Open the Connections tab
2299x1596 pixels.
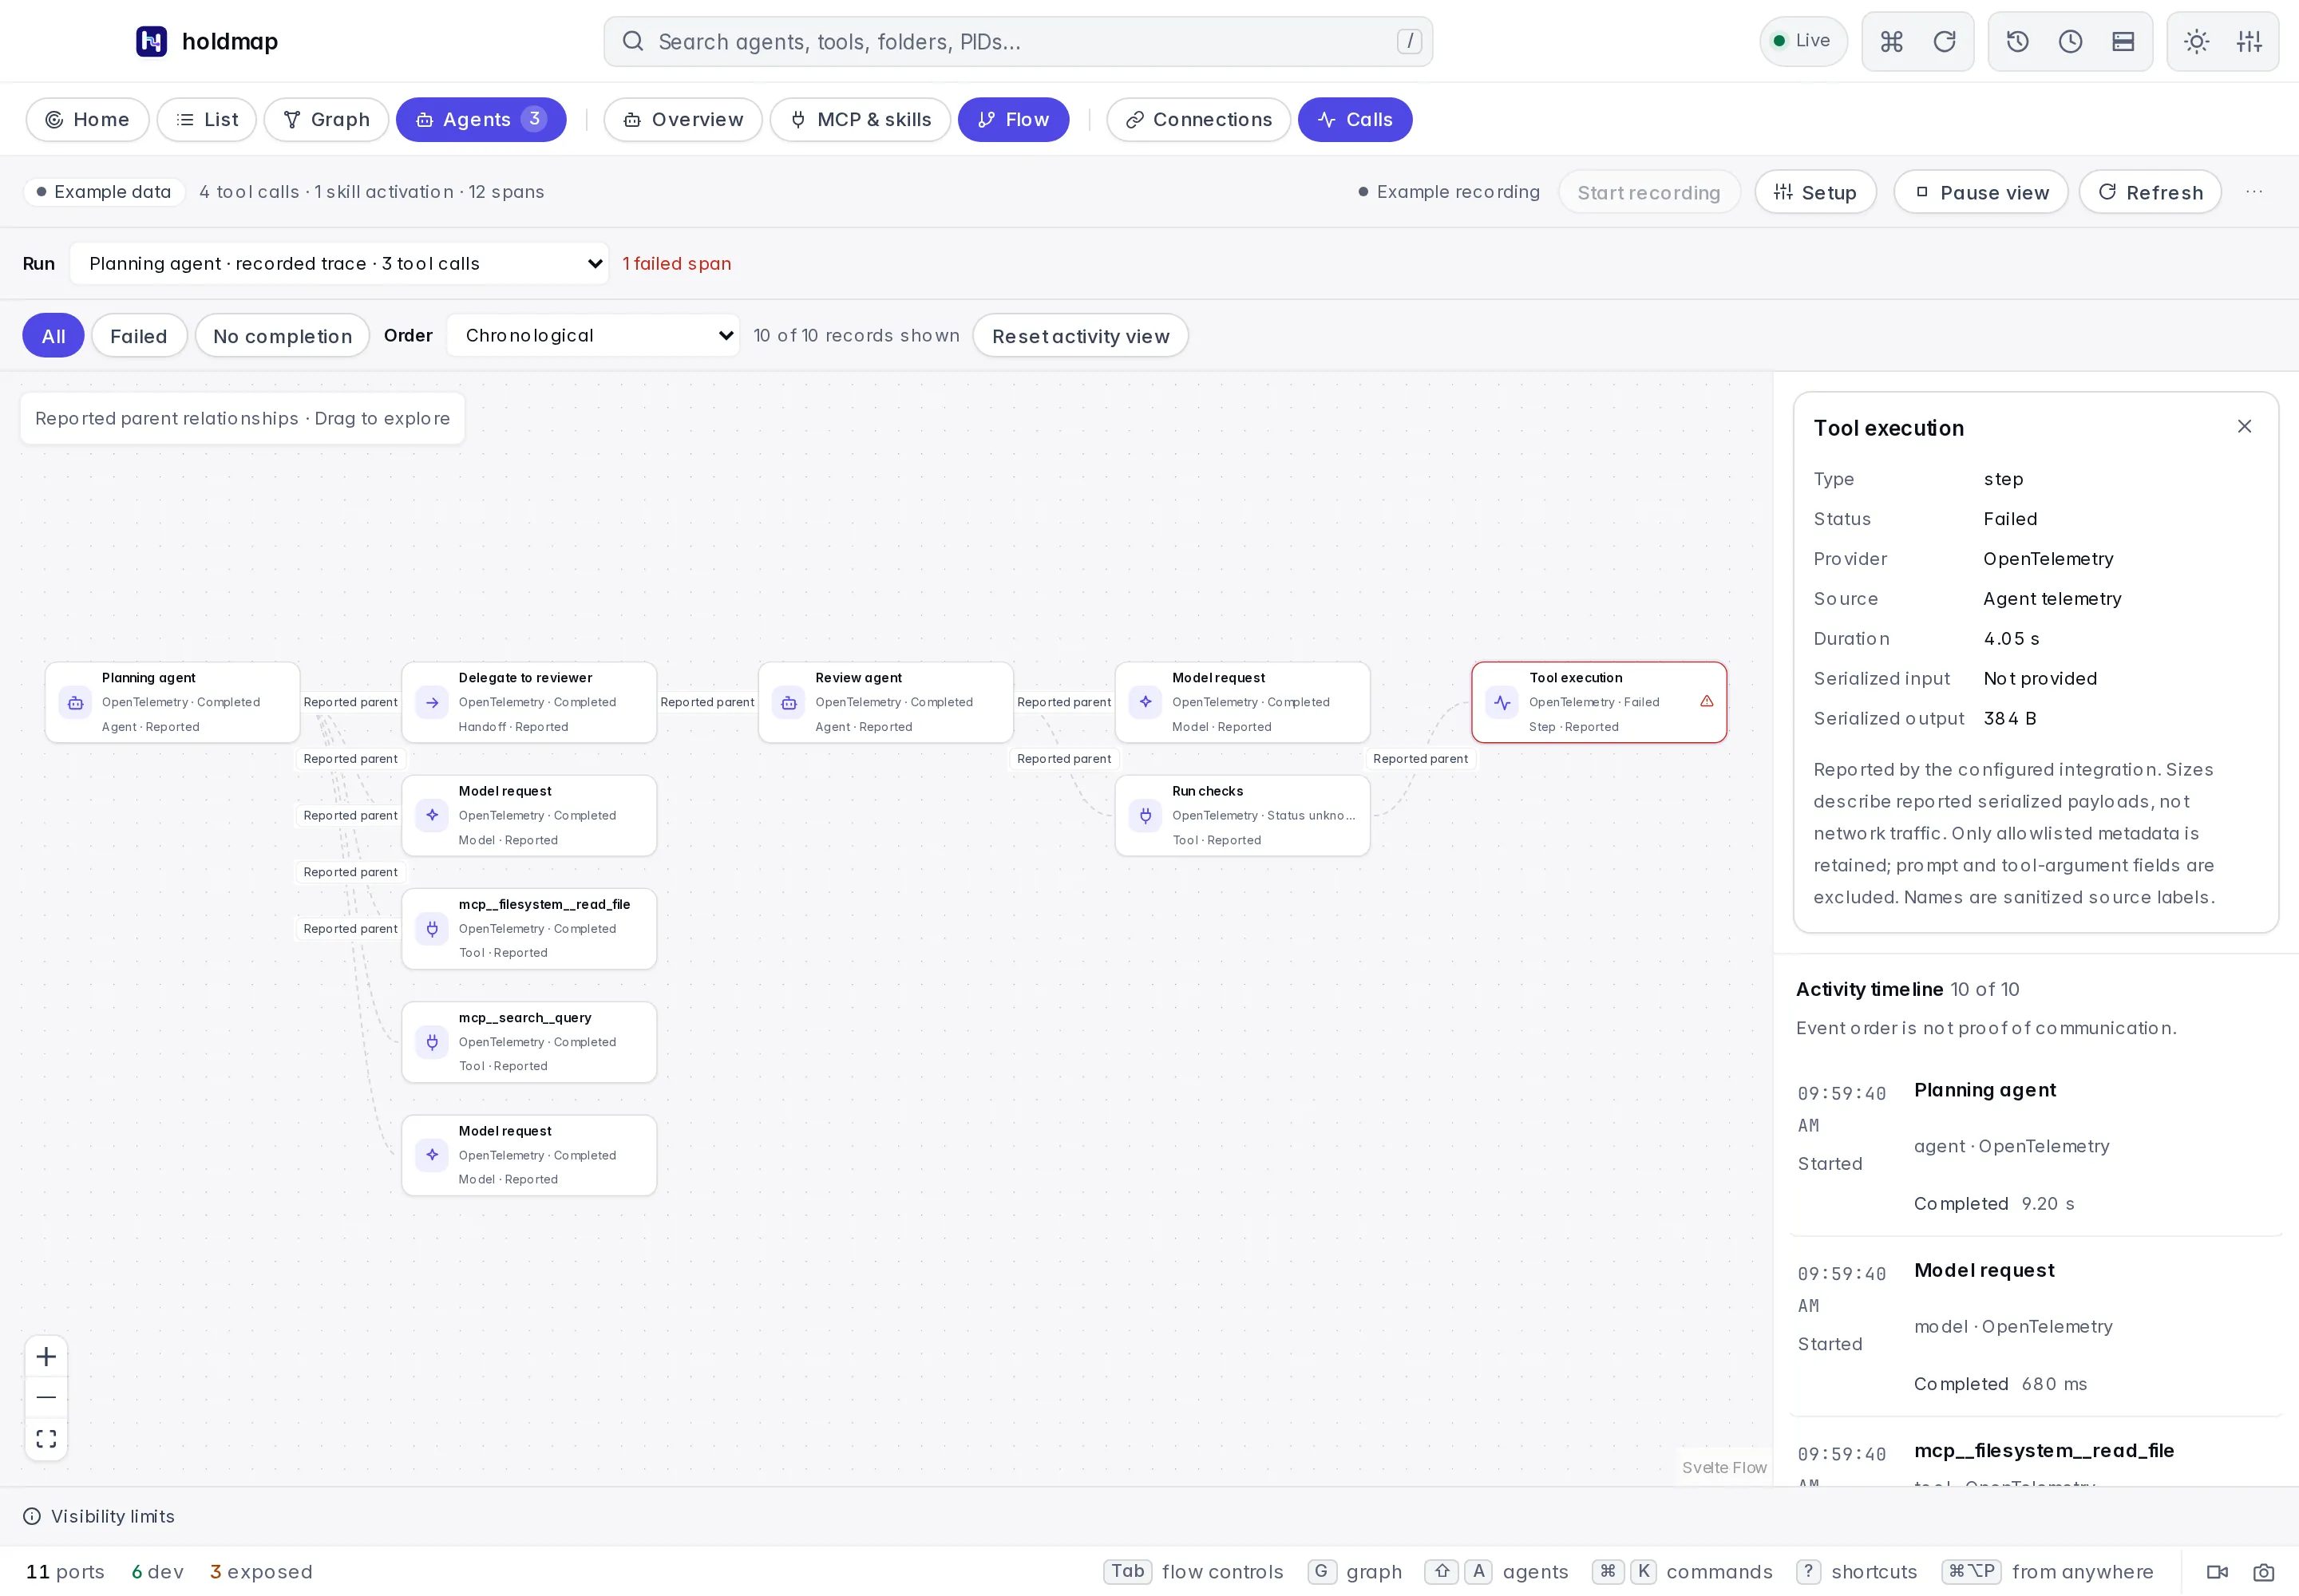click(1198, 120)
